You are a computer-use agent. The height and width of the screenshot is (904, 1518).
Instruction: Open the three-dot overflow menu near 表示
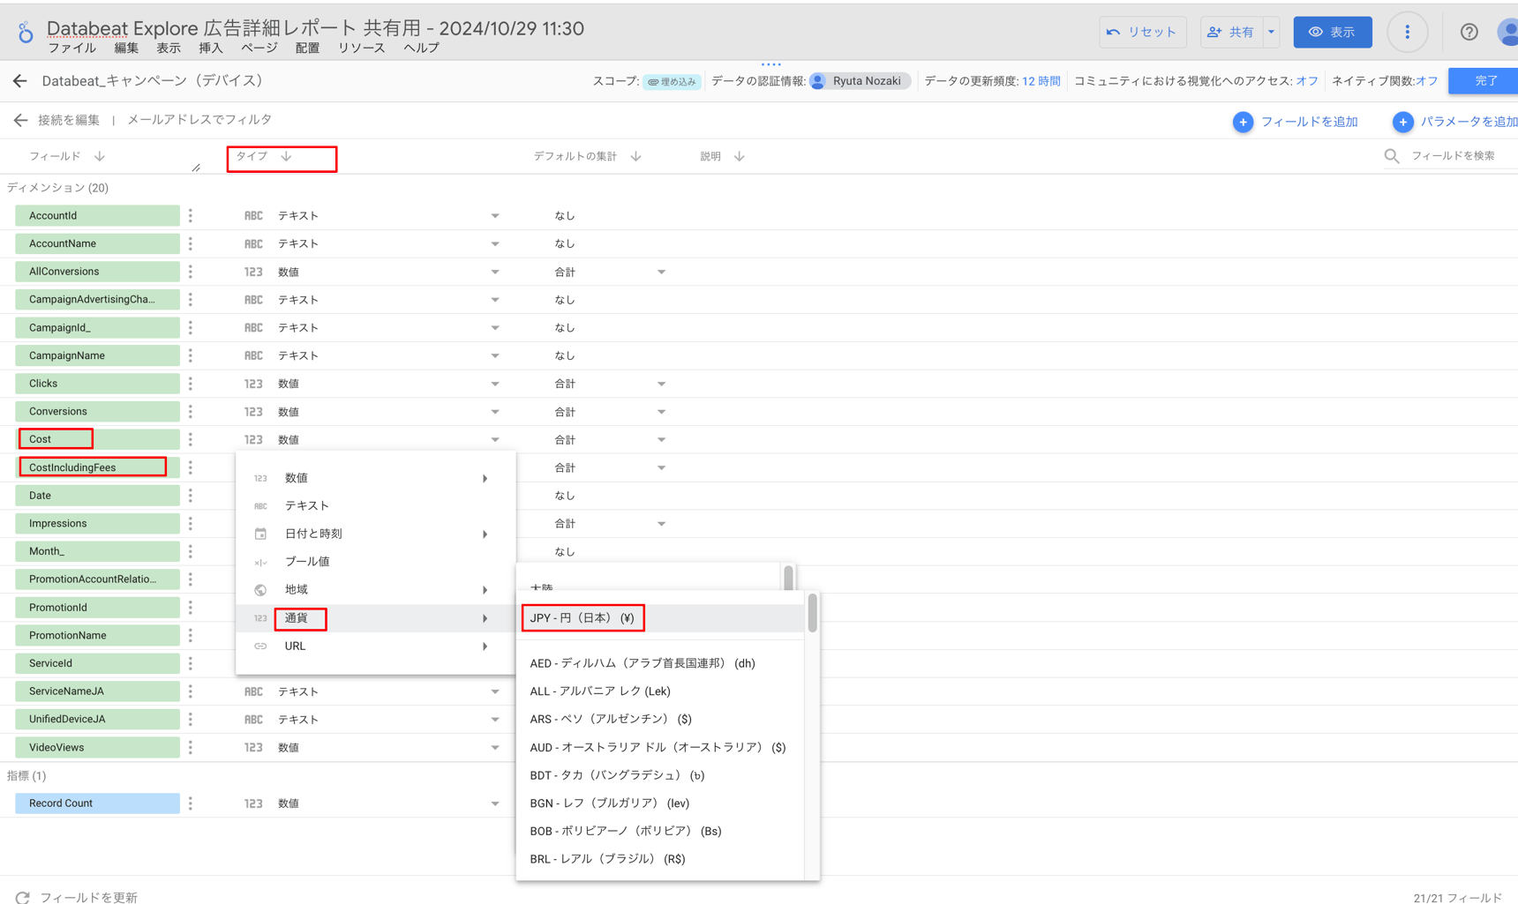[x=1407, y=32]
